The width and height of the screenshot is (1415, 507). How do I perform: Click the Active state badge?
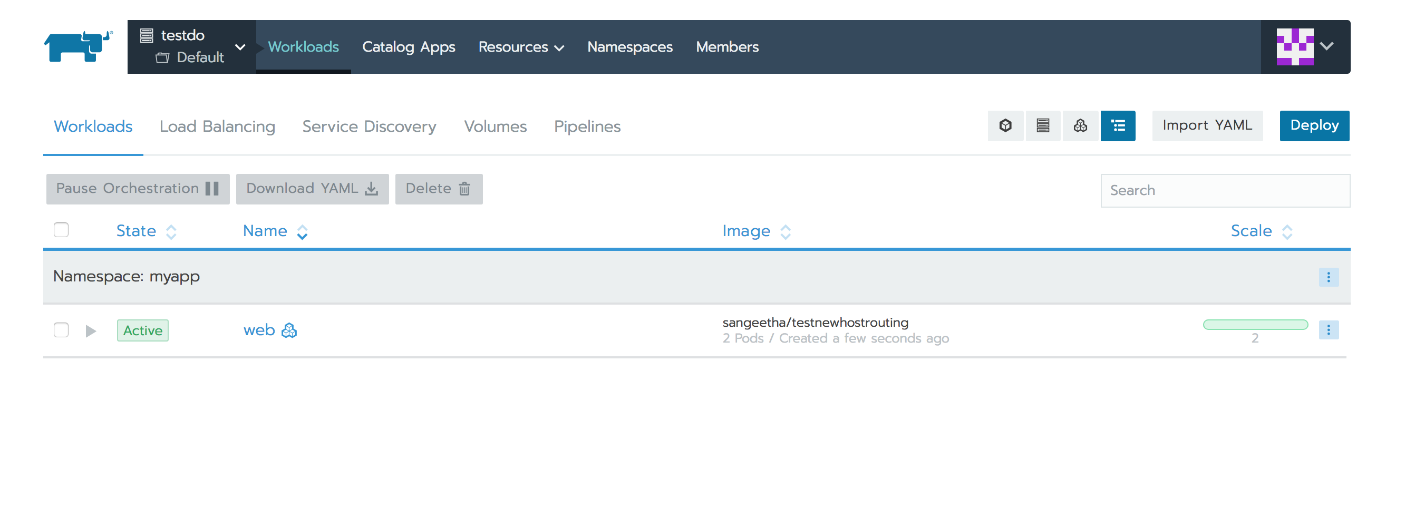(x=143, y=330)
